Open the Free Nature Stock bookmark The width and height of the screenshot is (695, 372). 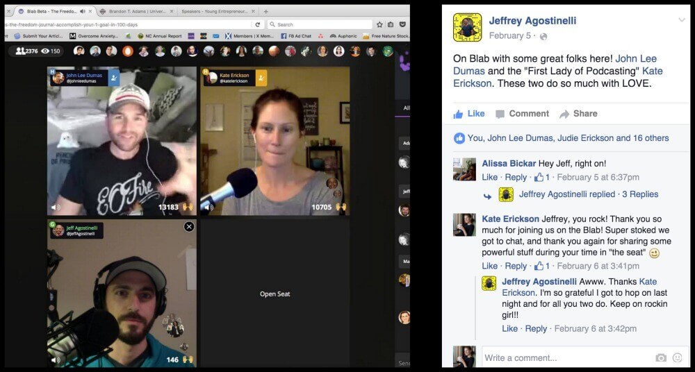[x=386, y=36]
